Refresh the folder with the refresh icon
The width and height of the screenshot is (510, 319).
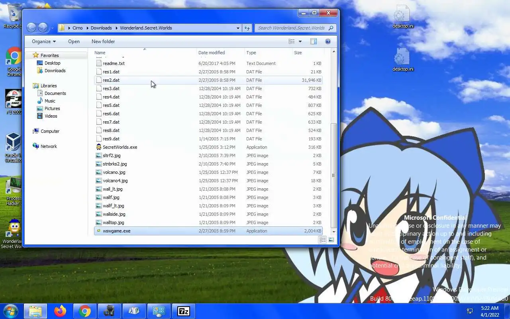(247, 28)
